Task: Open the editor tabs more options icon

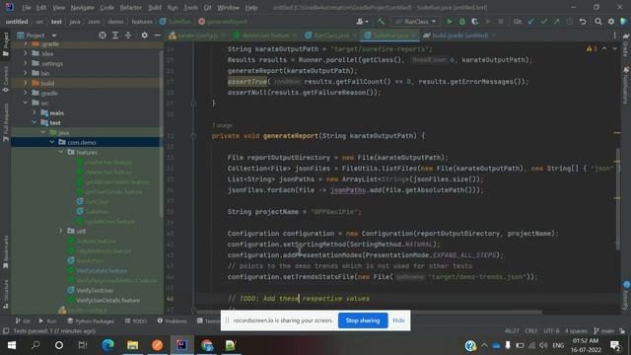Action: (614, 35)
